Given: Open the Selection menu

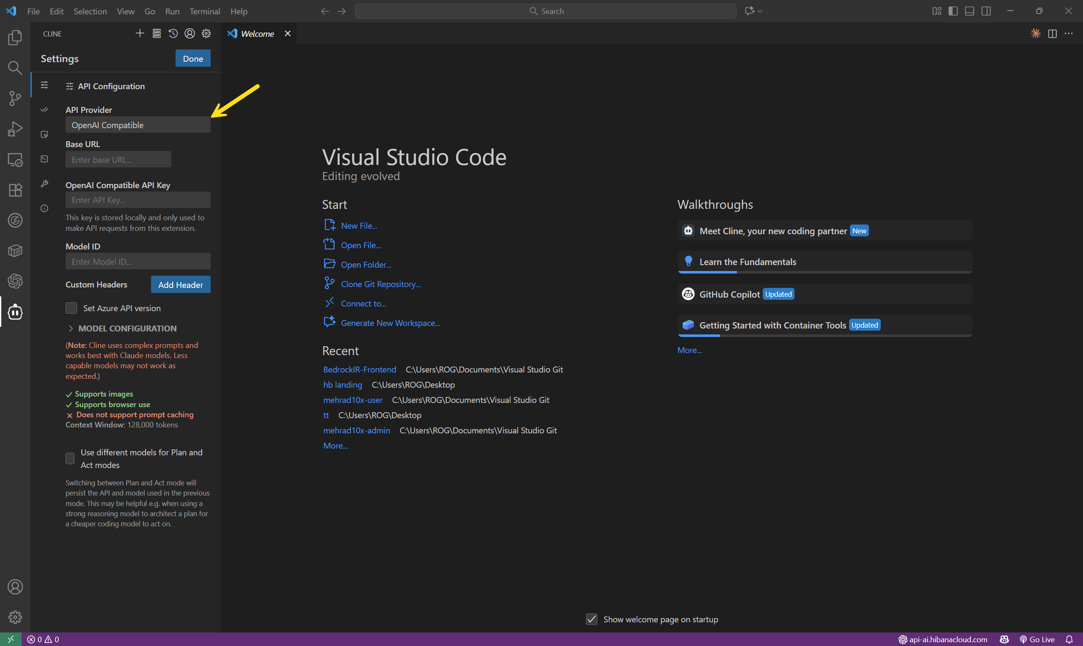Looking at the screenshot, I should [90, 11].
